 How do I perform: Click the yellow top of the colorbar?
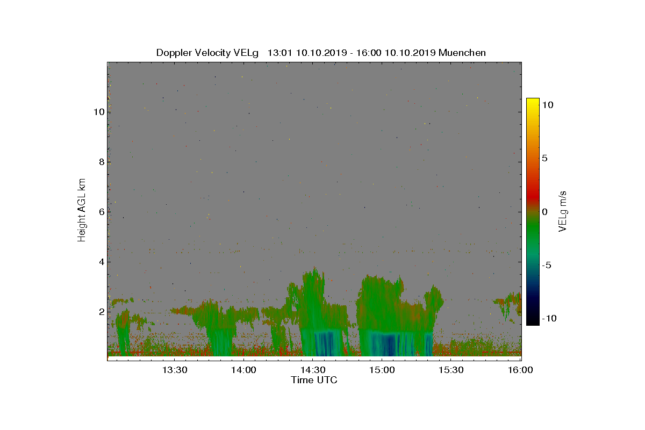coord(533,103)
